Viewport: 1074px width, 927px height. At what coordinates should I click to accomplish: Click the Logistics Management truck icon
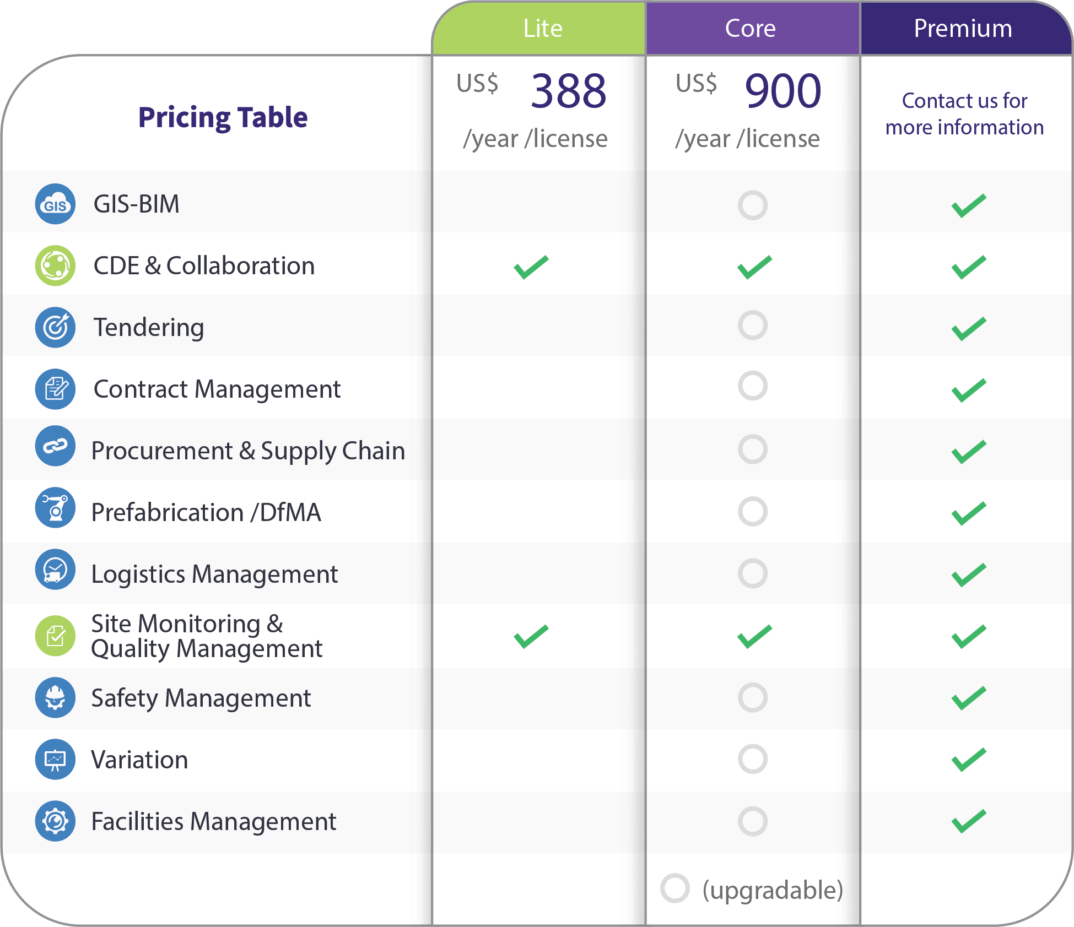tap(55, 569)
